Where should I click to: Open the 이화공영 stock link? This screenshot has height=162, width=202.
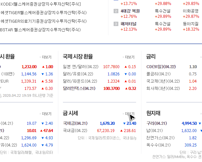pos(191,11)
